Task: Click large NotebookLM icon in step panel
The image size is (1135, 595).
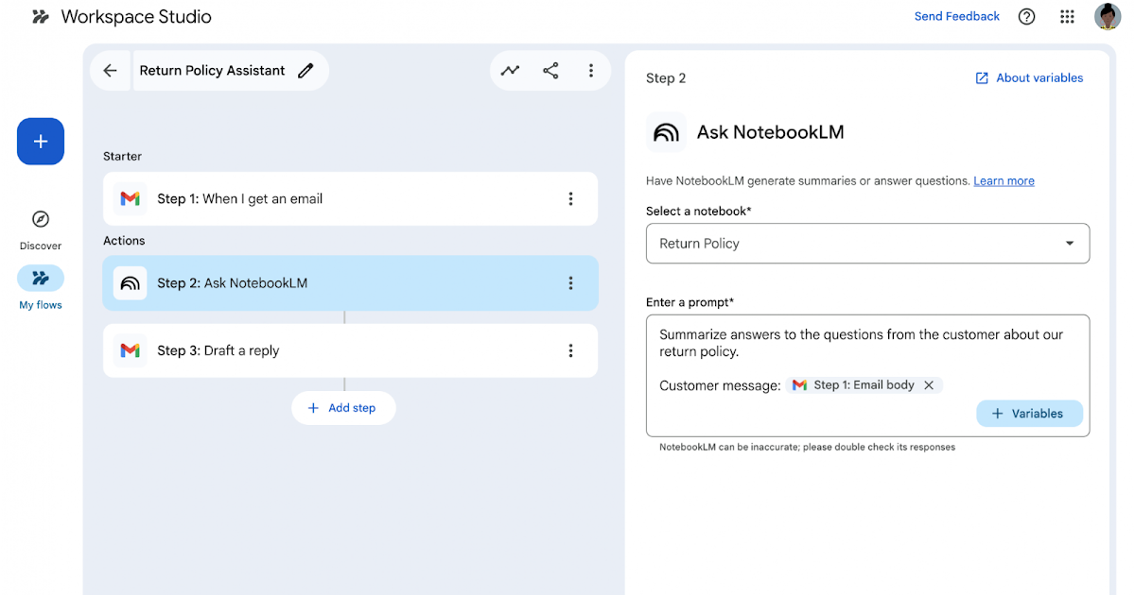Action: click(667, 132)
